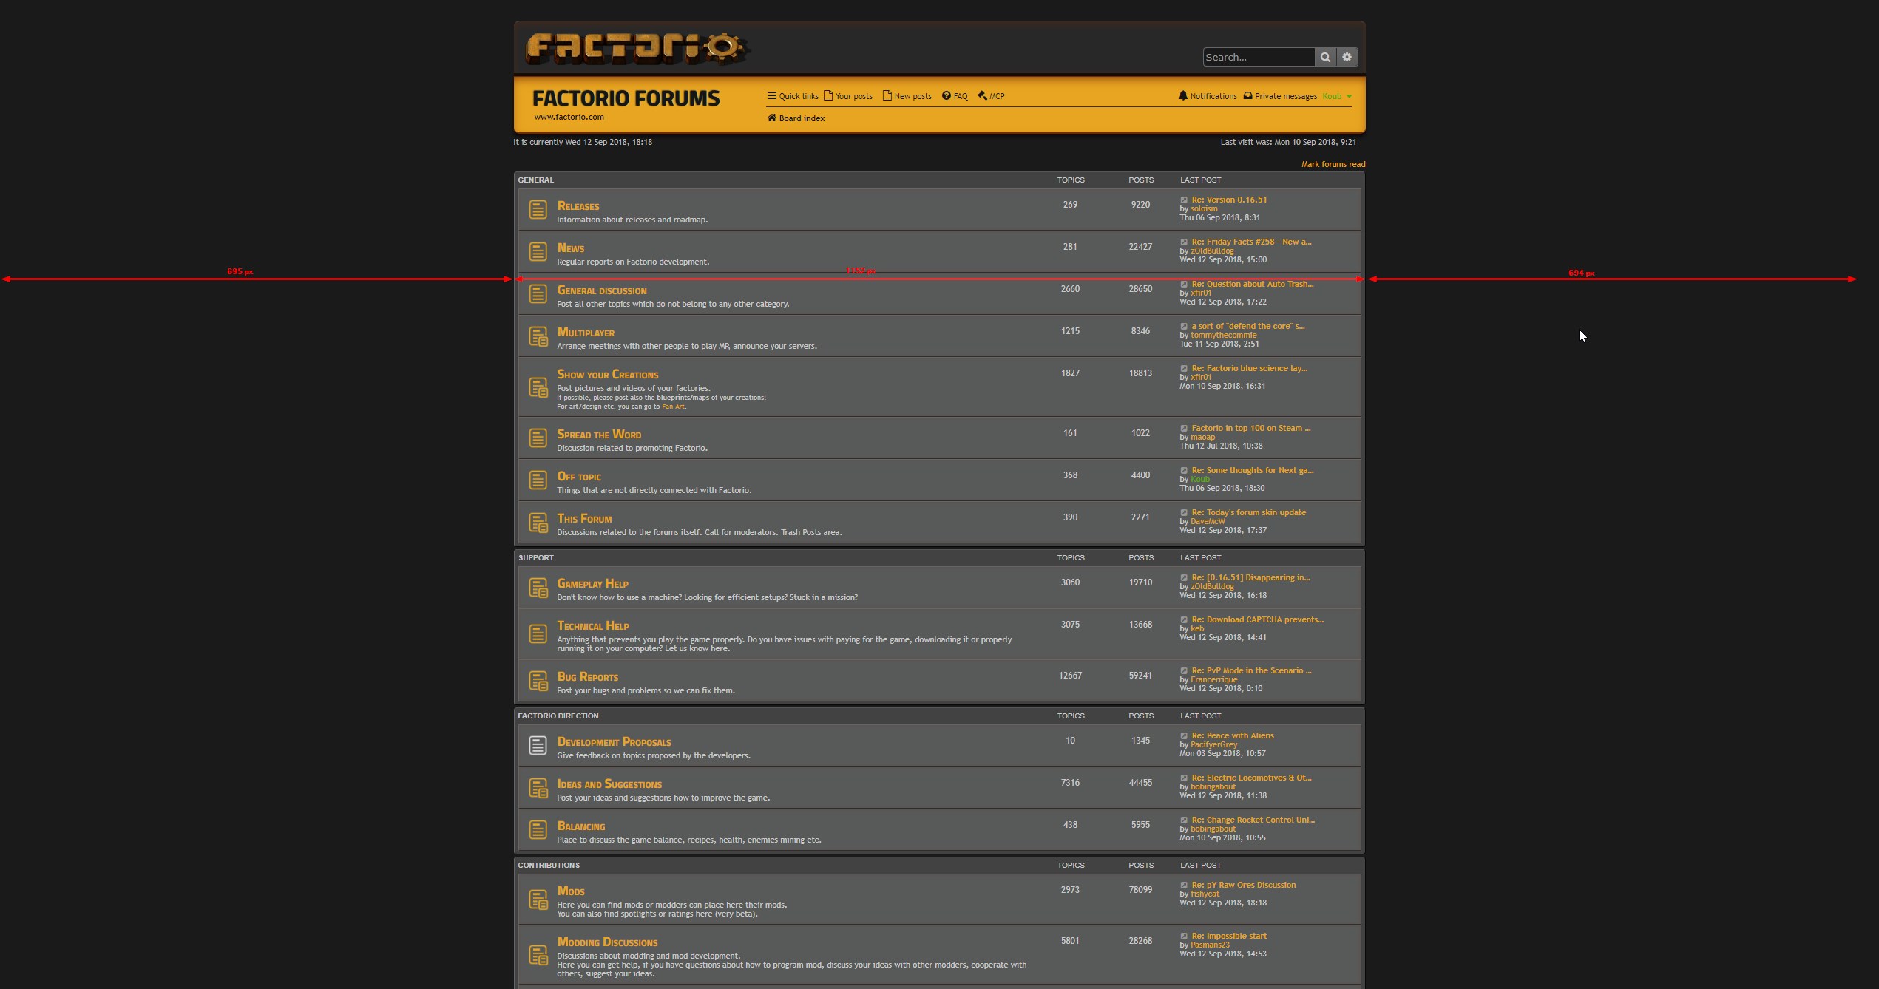
Task: Click Advanced Search icon
Action: [x=1346, y=57]
